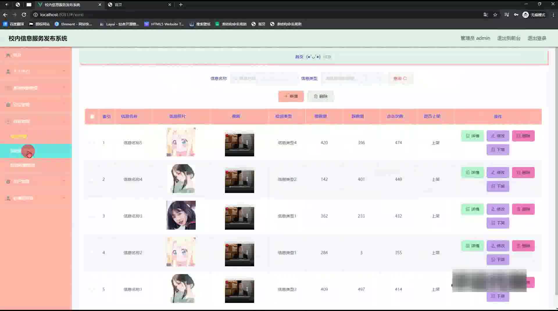Screen dimensions: 558x311
Task: Open a new browser tab with the plus icon
Action: pos(181,5)
